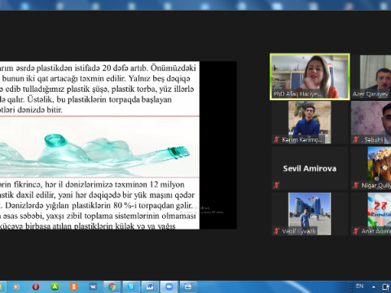Select the PhD Afaq active speaker video
Image resolution: width=391 pixels, height=293 pixels.
pos(310,77)
